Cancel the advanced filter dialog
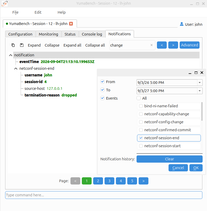Viewport: 207px width, 211px height. pos(178,168)
